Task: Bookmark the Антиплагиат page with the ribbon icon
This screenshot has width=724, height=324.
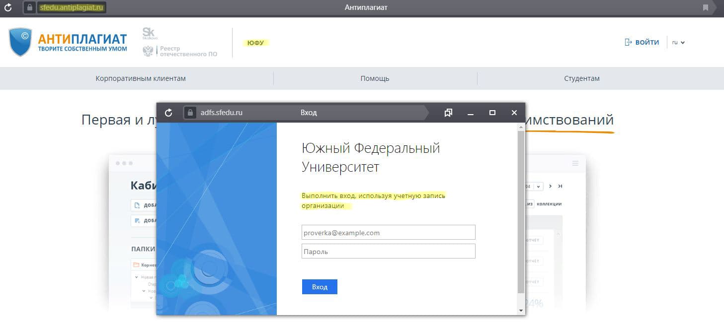Action: pos(706,7)
